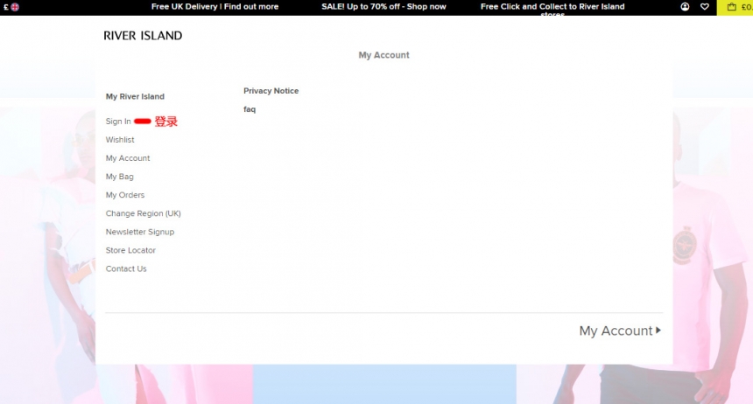The height and width of the screenshot is (404, 753).
Task: Click the account profile icon in top bar
Action: pyautogui.click(x=685, y=7)
